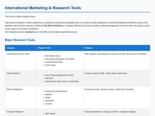This screenshot has height=116, width=155.
Task: Click the 'S&P Global' list item
Action: [50, 114]
